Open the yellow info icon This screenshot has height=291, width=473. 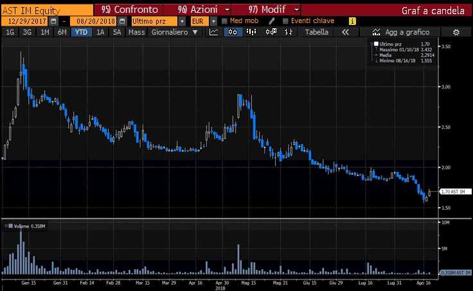tap(352, 21)
